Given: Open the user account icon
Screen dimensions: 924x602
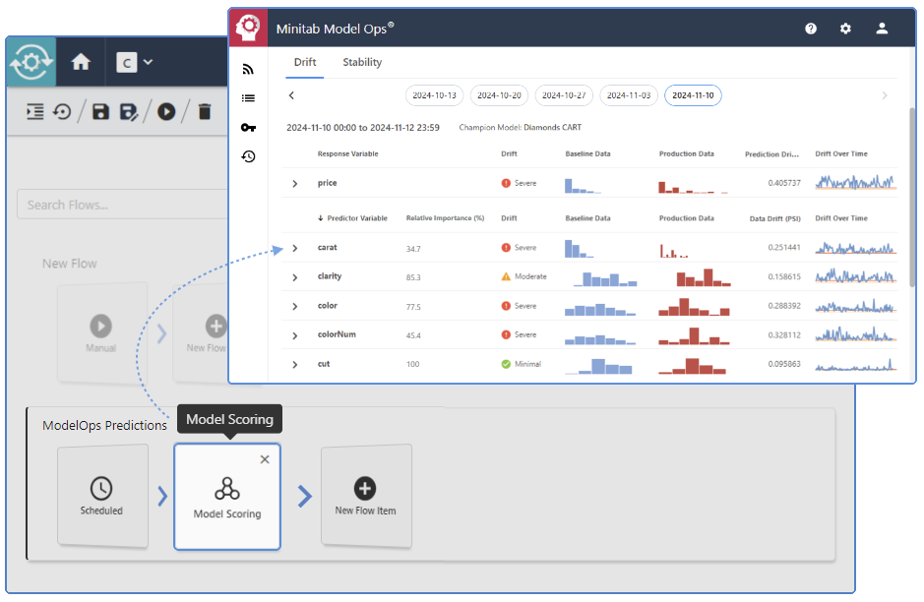Looking at the screenshot, I should 881,29.
